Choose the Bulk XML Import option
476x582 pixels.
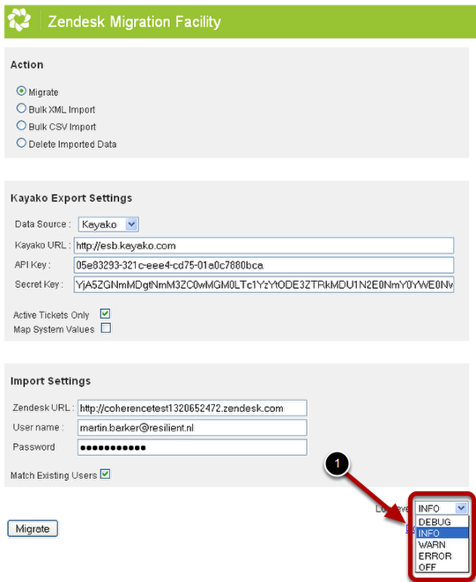point(21,108)
